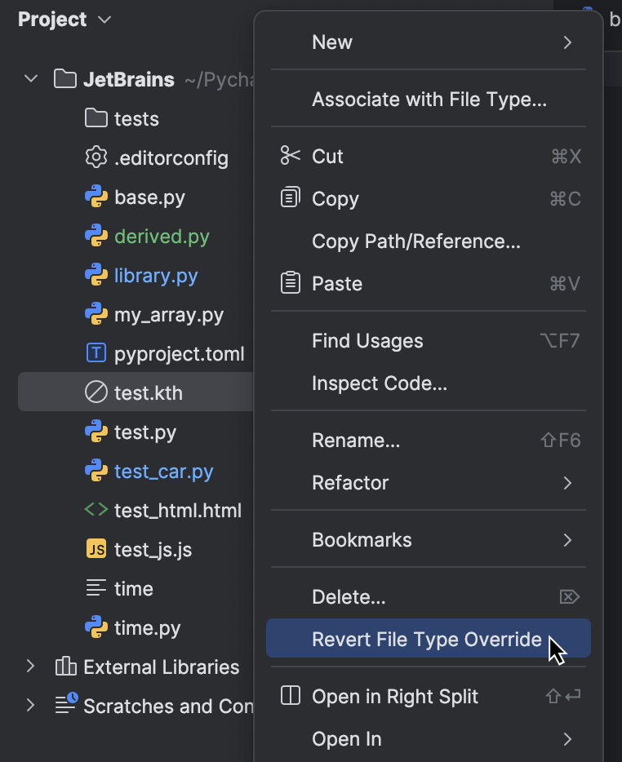Click the unknown file type icon on test.kth
This screenshot has width=622, height=762.
click(x=96, y=392)
